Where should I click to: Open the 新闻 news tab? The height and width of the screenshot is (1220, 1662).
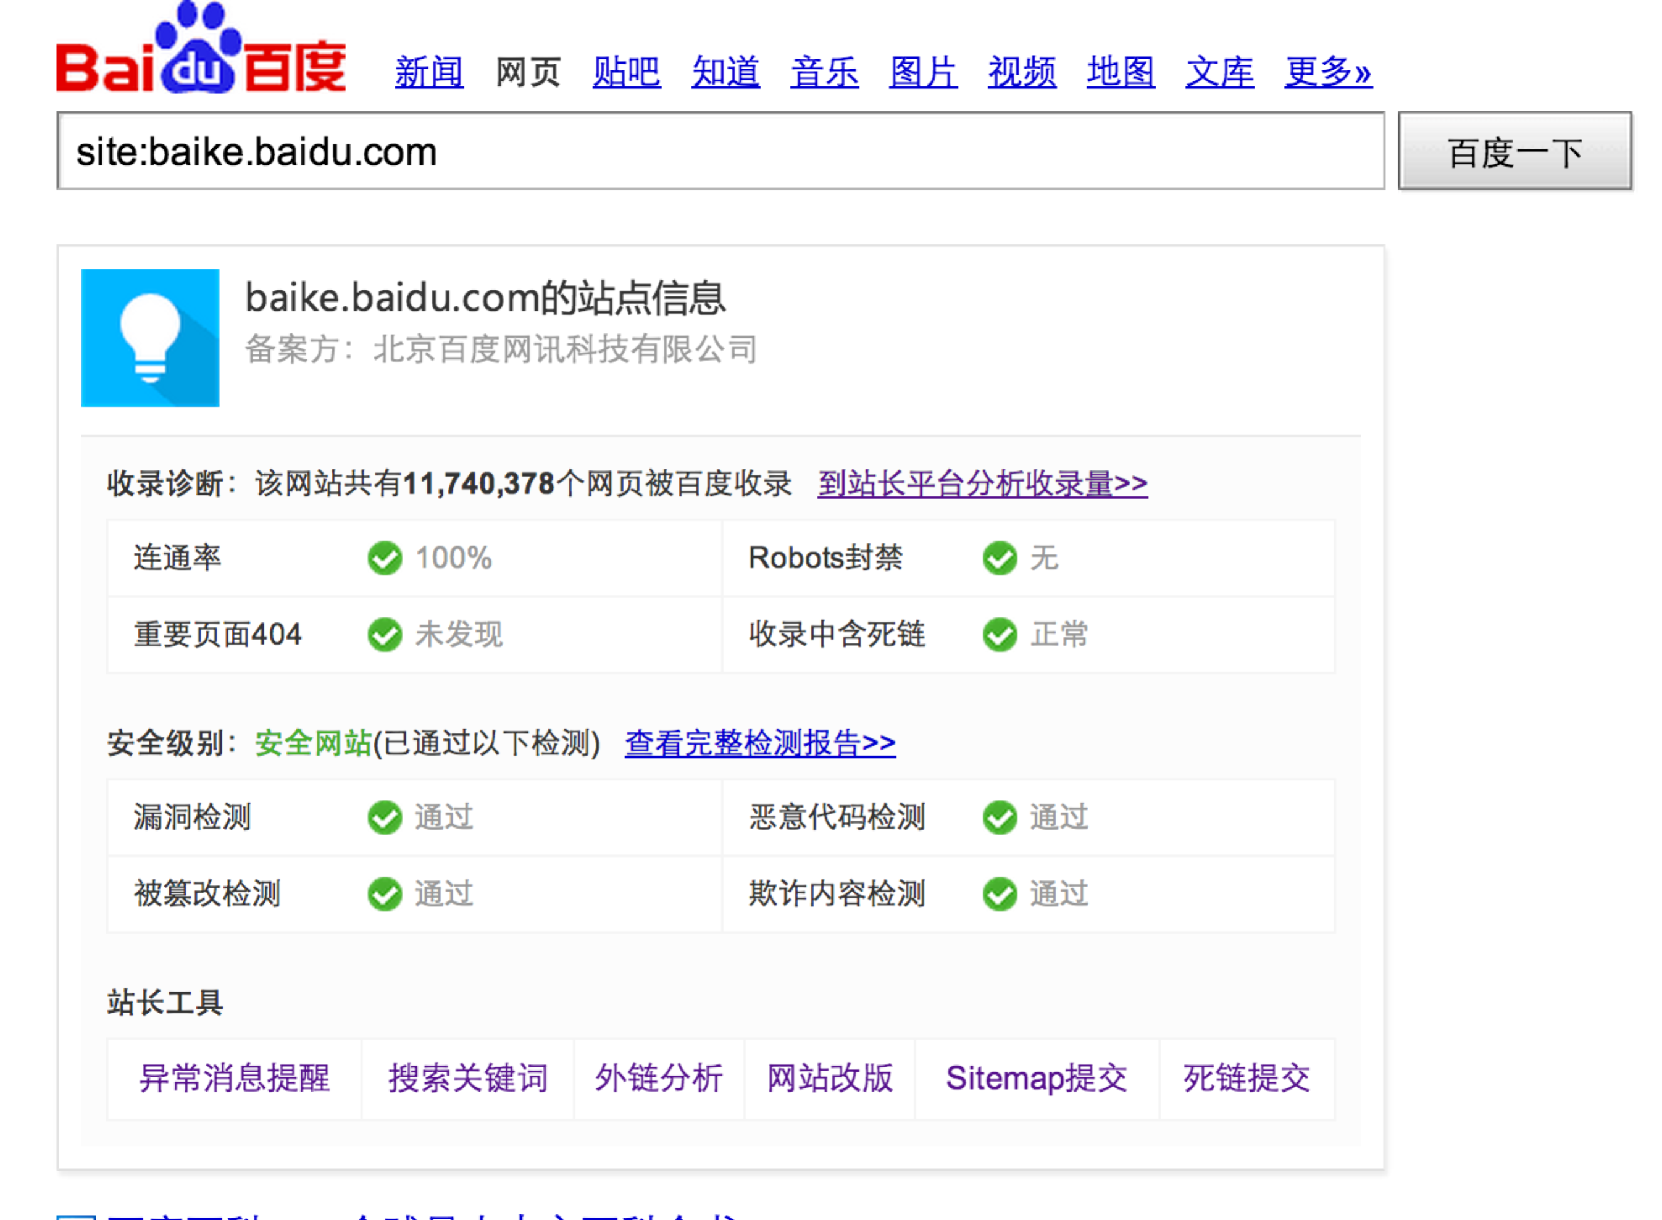429,72
